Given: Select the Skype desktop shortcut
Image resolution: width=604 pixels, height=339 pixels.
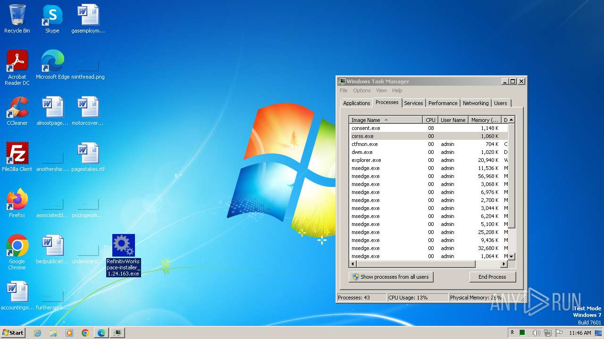Looking at the screenshot, I should pos(52,19).
